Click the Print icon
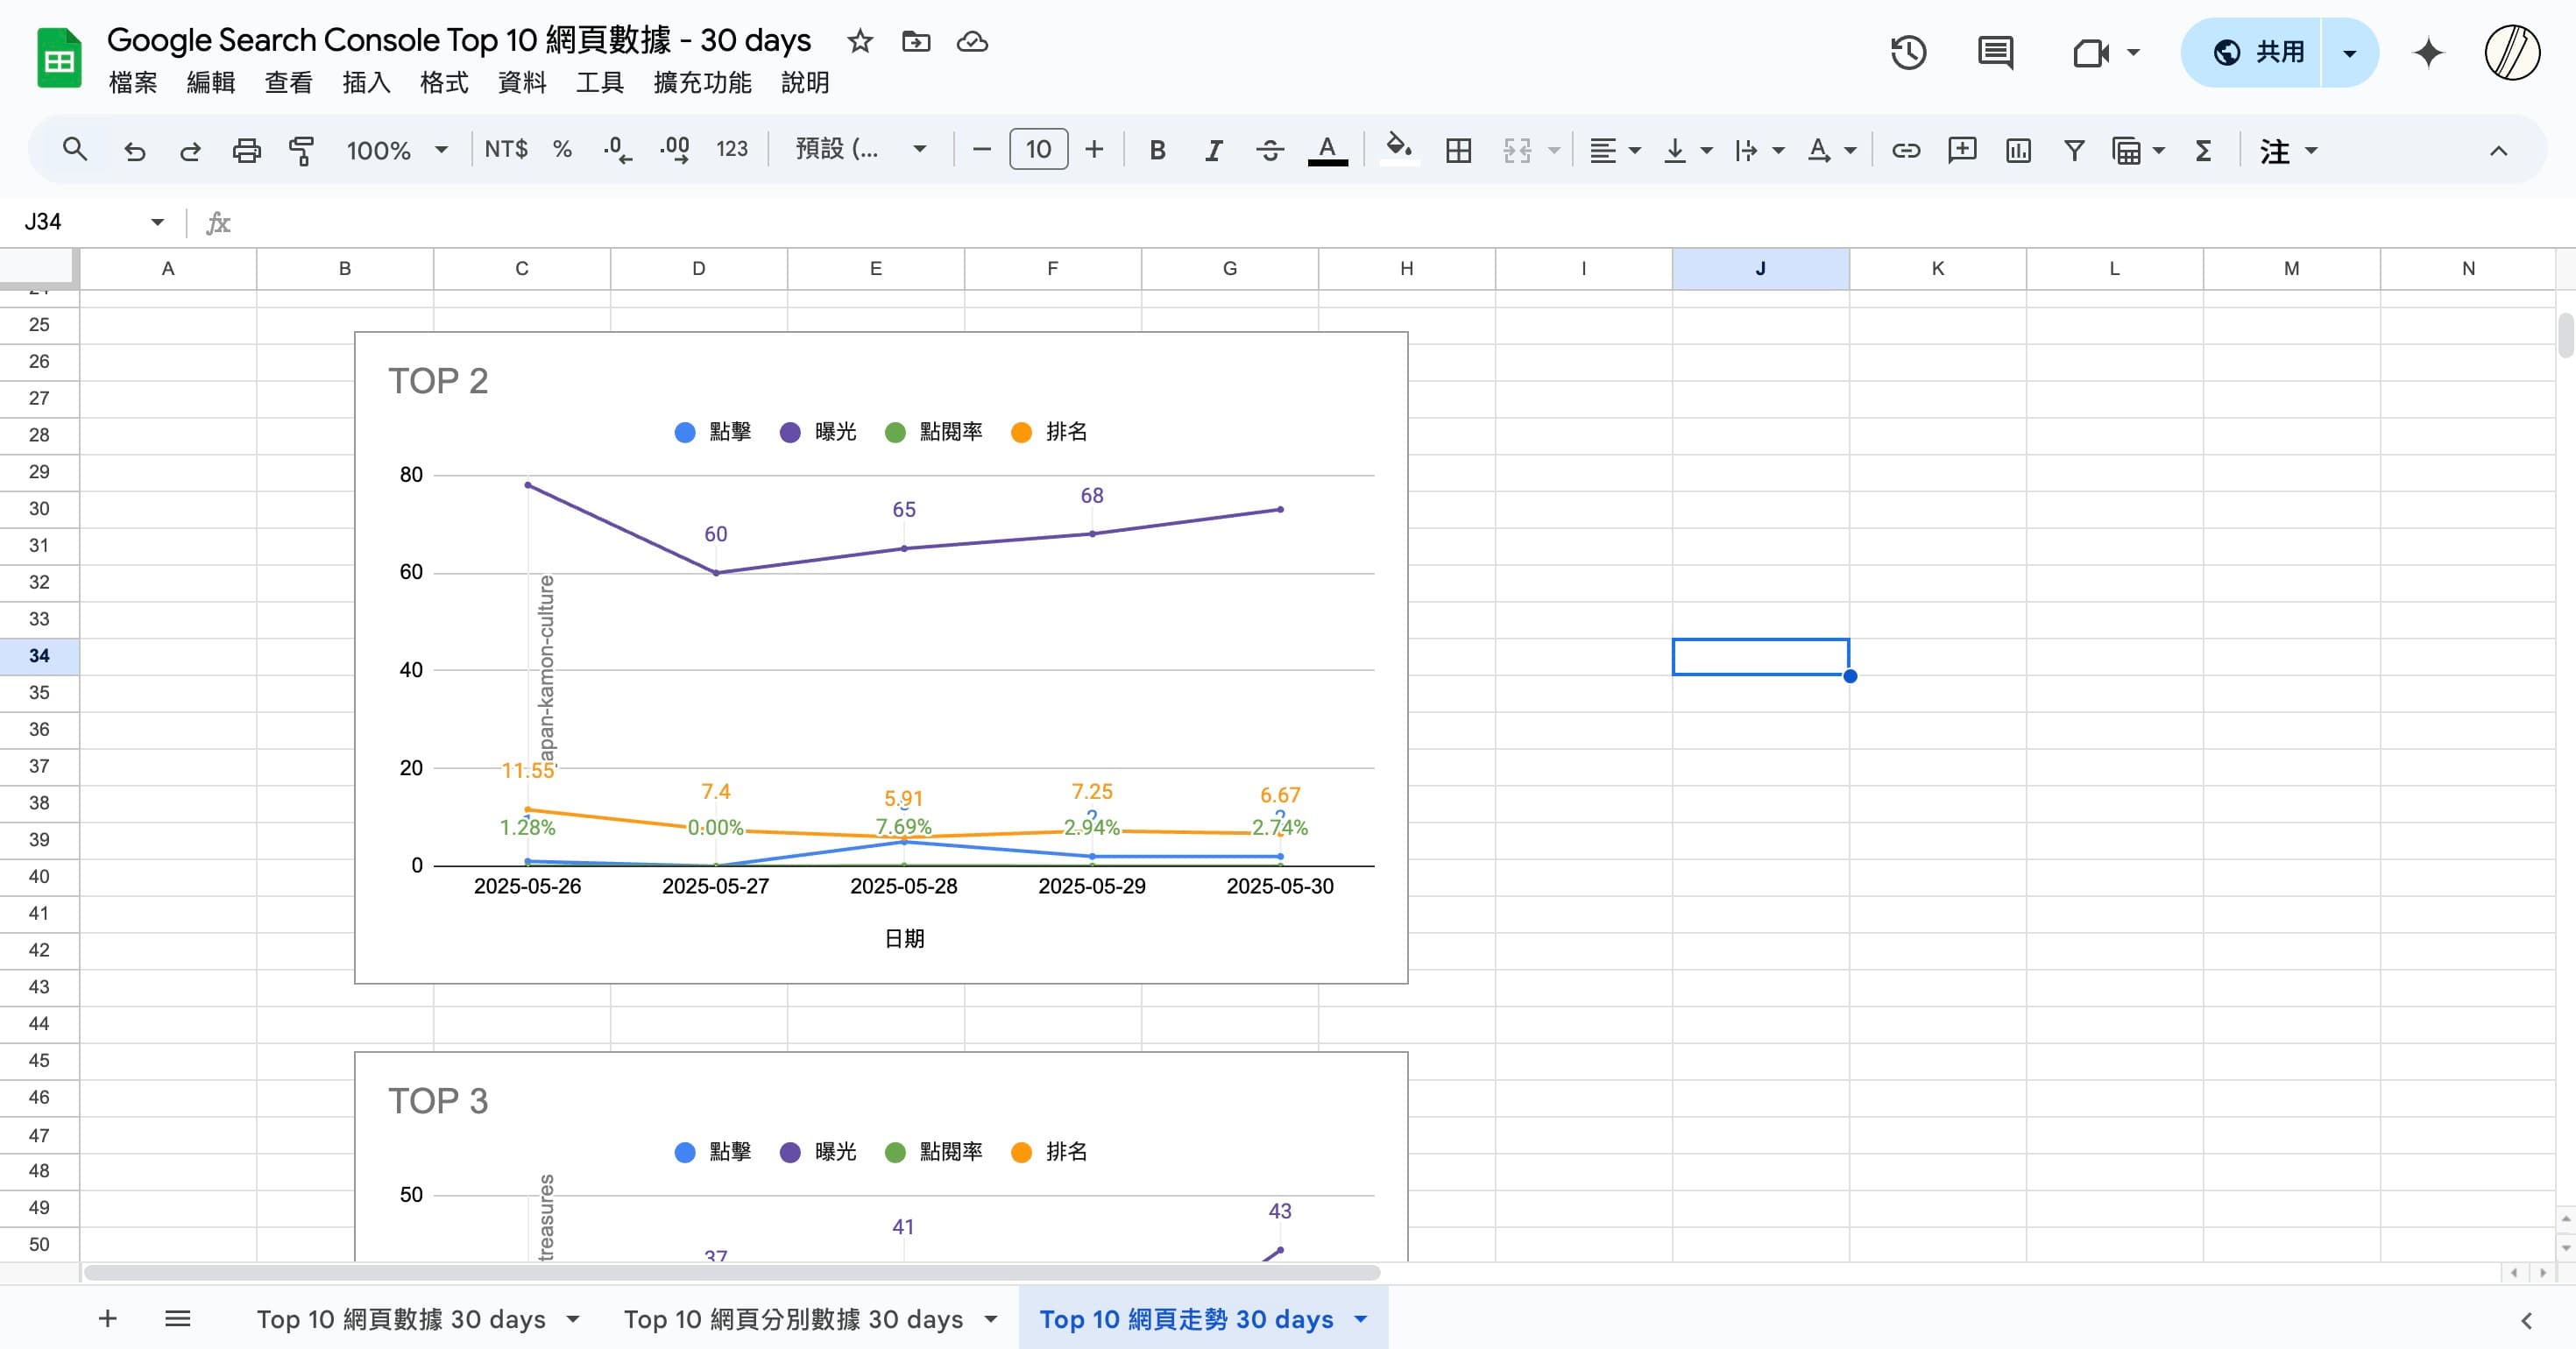 [x=247, y=150]
